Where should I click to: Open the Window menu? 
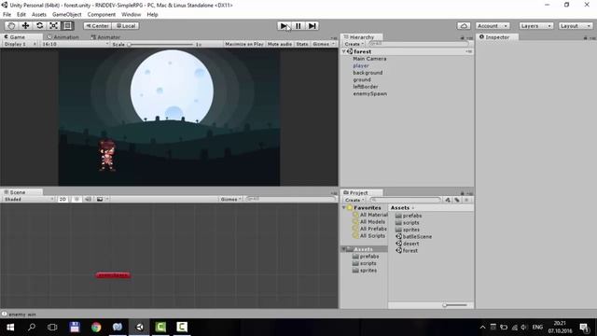coord(131,15)
